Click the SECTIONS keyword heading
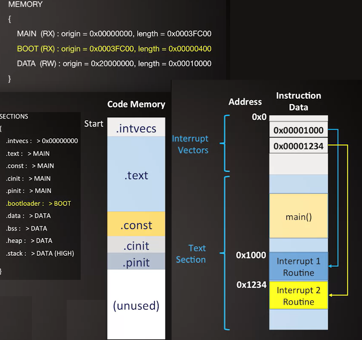The height and width of the screenshot is (340, 362). [14, 117]
